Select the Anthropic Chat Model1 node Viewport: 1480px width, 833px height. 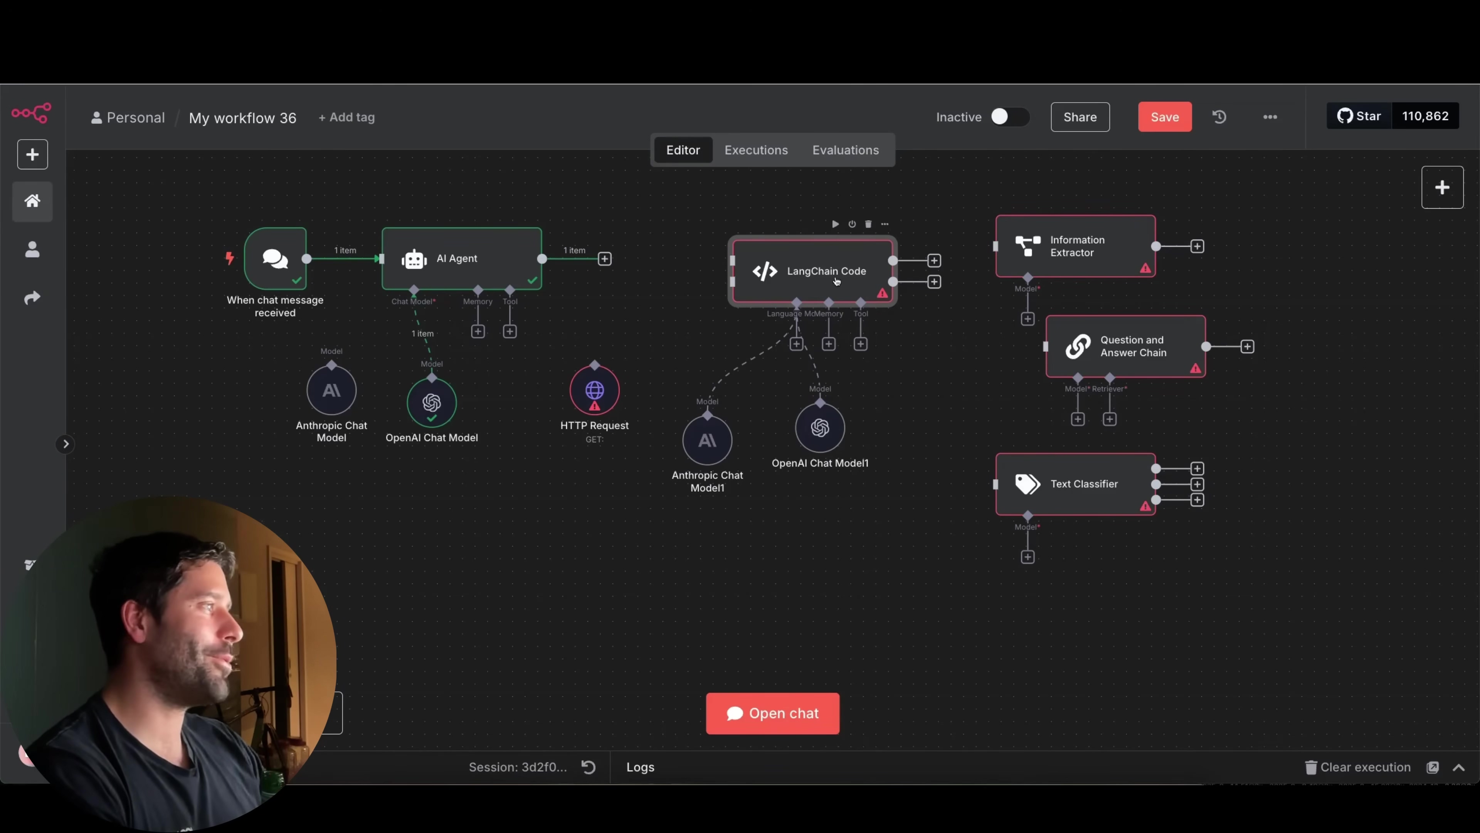point(707,440)
